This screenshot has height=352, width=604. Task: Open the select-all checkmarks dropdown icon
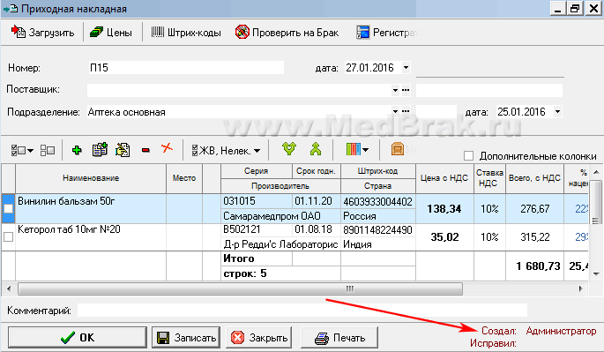tap(22, 150)
